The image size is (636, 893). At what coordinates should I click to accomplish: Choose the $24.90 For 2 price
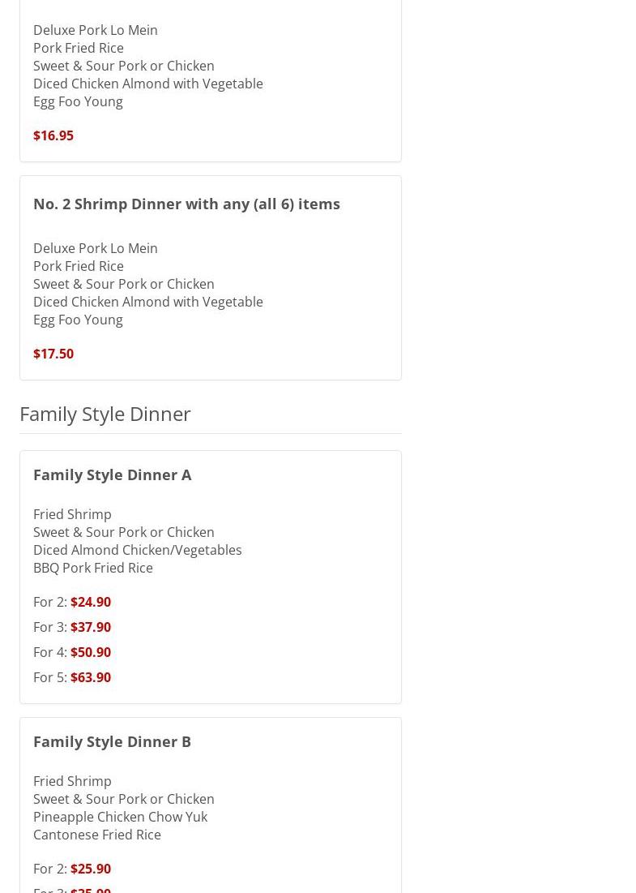pyautogui.click(x=91, y=602)
